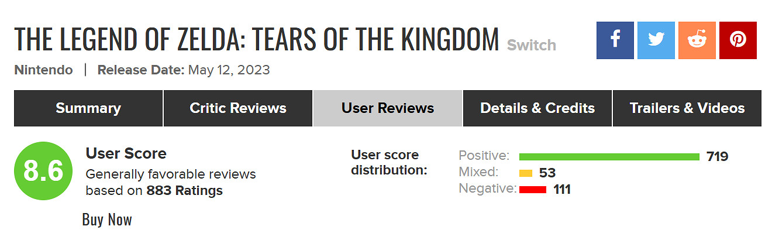Switch to Critic Reviews tab
This screenshot has height=240, width=772.
coord(238,108)
